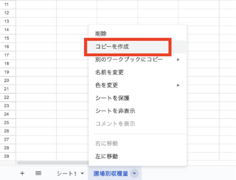
Task: Select 削除 from the context menu
Action: 101,34
